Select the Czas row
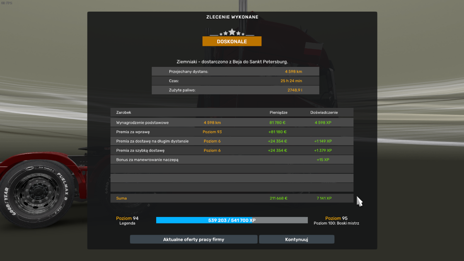The image size is (464, 261). pyautogui.click(x=235, y=81)
